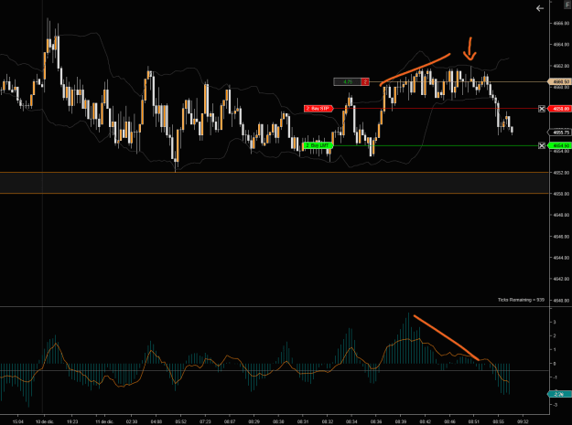The image size is (572, 425).
Task: Click the 10 de dic. date label
Action: coord(45,421)
